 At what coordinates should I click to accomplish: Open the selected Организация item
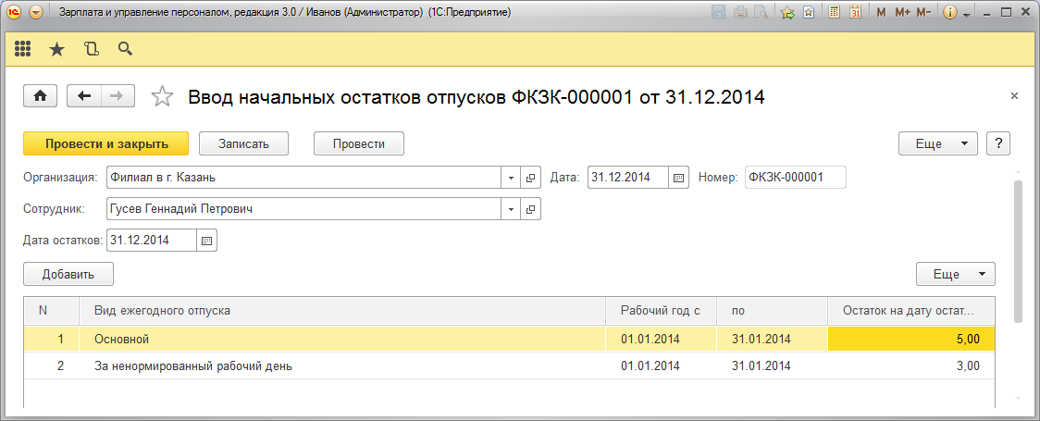530,178
